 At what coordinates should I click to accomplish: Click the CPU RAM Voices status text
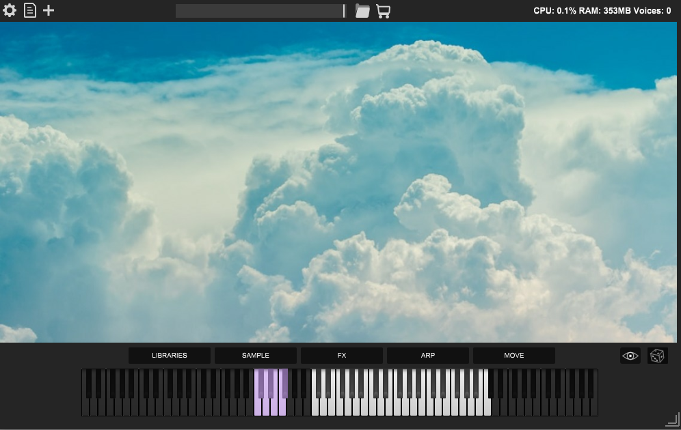pos(602,11)
